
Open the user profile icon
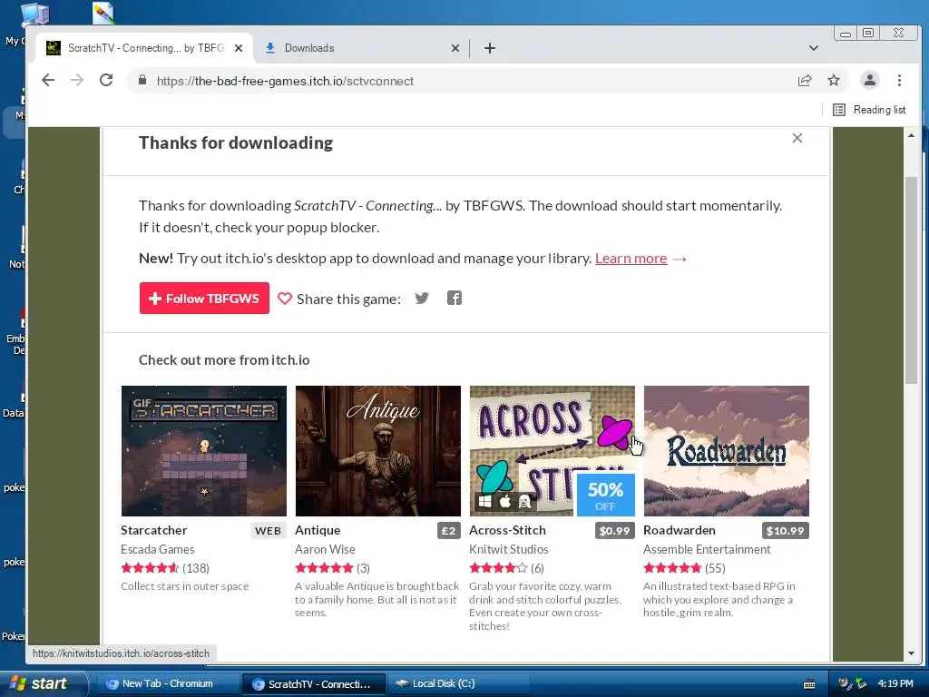click(x=870, y=80)
